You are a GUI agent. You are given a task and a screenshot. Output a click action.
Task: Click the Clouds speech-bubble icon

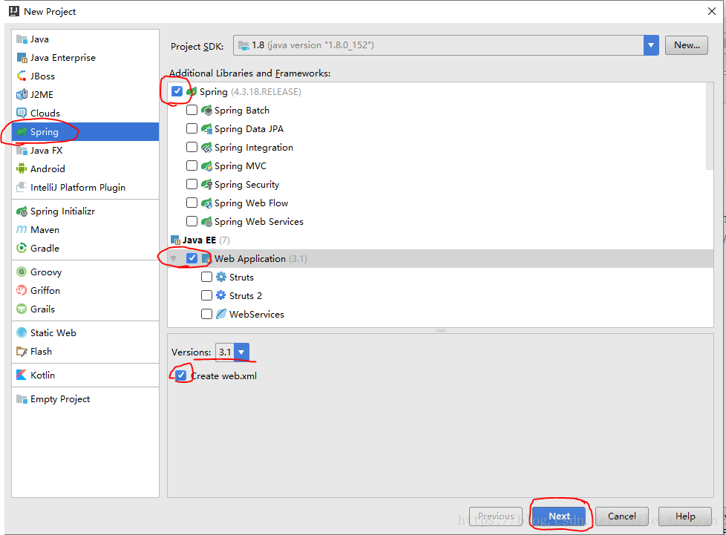(x=22, y=114)
